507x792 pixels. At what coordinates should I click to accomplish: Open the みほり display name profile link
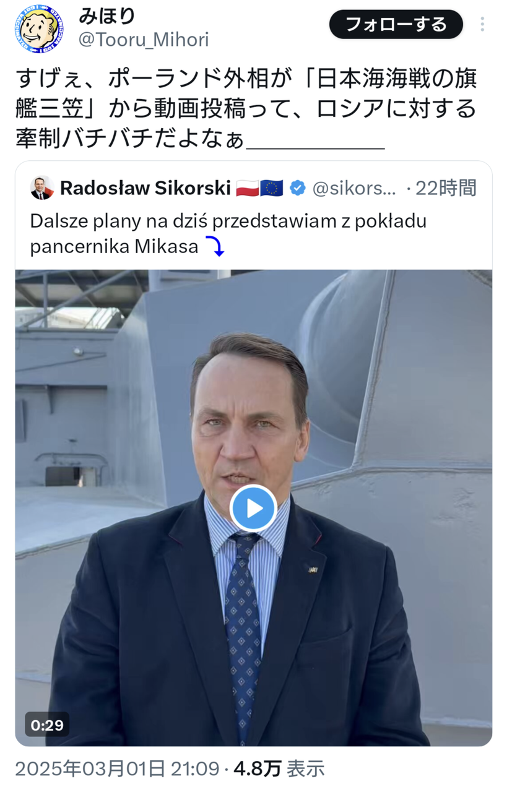[x=106, y=16]
